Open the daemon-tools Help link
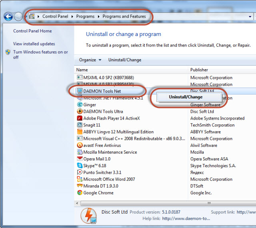The width and height of the screenshot is (256, 228). (x=186, y=218)
